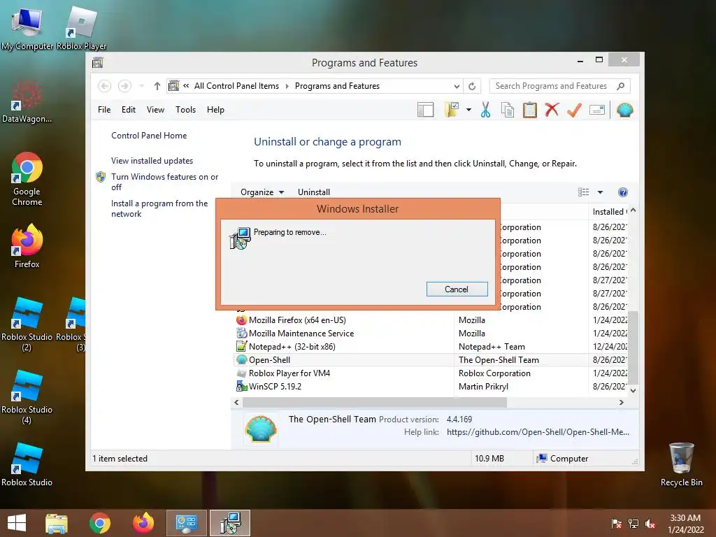This screenshot has height=537, width=716.
Task: Open the Windows Start button
Action: 17,523
